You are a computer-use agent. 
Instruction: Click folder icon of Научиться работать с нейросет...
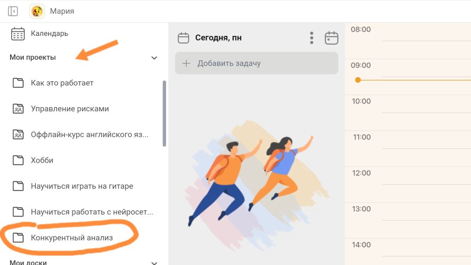point(18,212)
